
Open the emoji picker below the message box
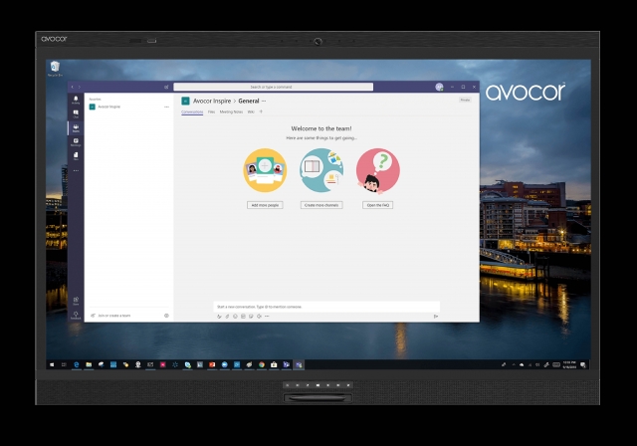tap(235, 316)
